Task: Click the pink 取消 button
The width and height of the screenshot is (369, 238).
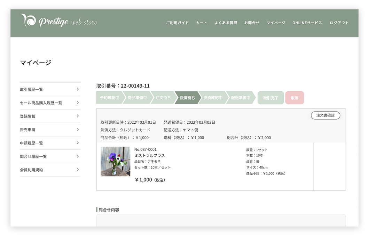Action: pyautogui.click(x=295, y=98)
